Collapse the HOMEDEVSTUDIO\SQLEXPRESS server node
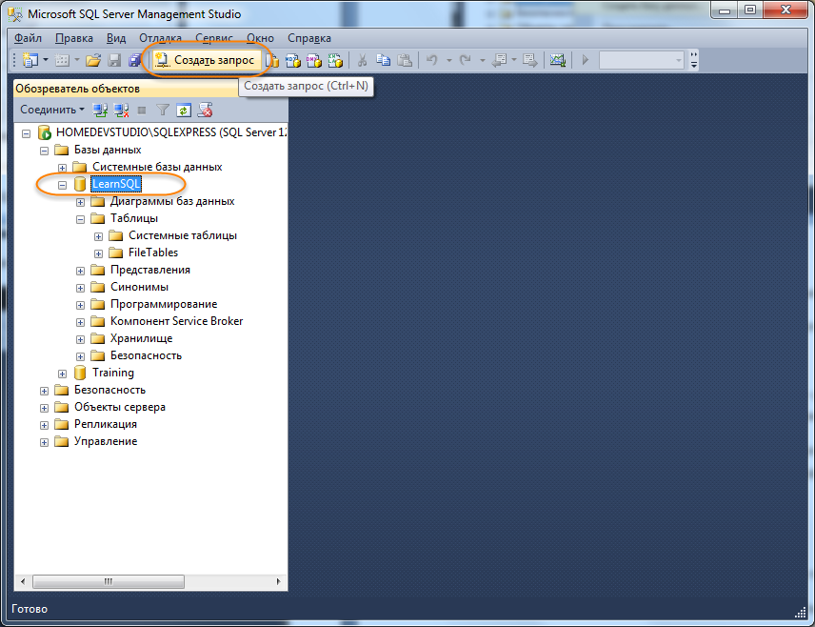The width and height of the screenshot is (815, 627). pyautogui.click(x=26, y=133)
